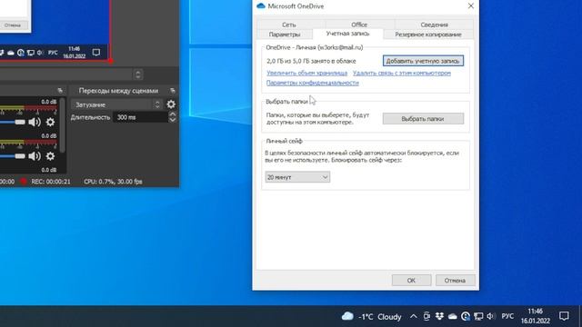The width and height of the screenshot is (582, 327).
Task: Open network status tray icon
Action: 478,316
